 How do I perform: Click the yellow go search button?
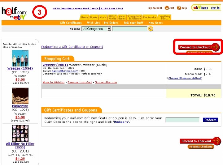[151, 29]
